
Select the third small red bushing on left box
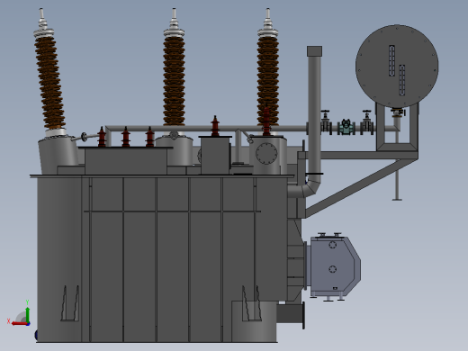click(149, 137)
